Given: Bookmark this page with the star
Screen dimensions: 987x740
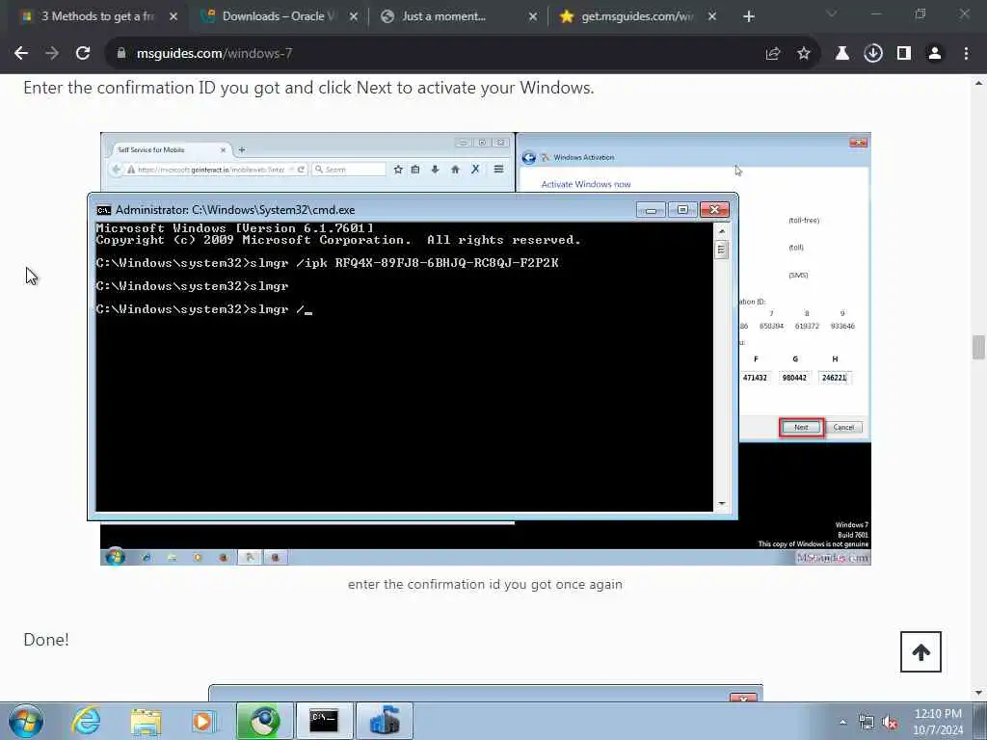Looking at the screenshot, I should pyautogui.click(x=804, y=54).
